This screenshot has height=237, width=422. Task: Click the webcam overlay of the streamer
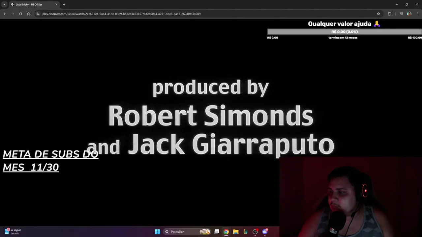pyautogui.click(x=350, y=197)
